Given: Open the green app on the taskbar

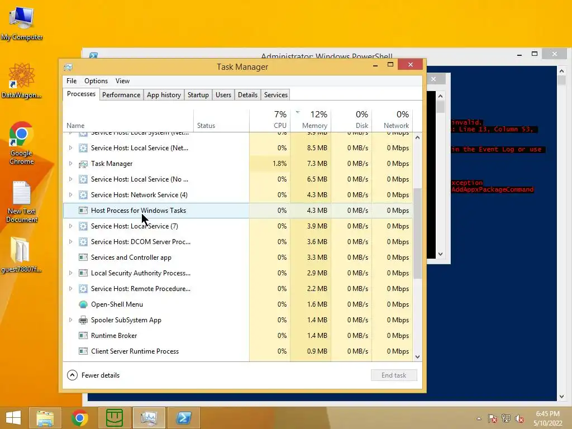Looking at the screenshot, I should 114,418.
